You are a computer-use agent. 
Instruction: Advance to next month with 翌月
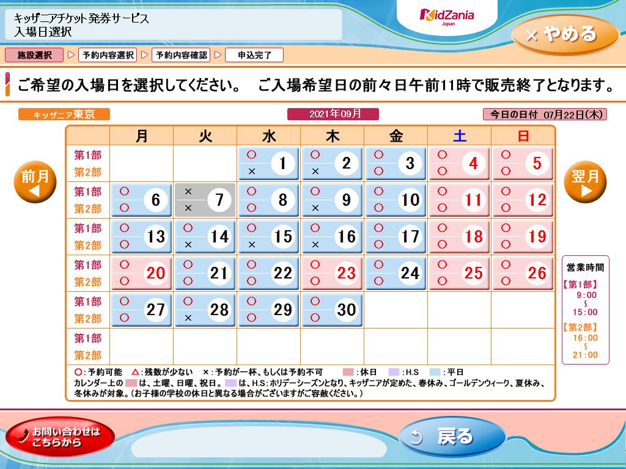tap(585, 182)
